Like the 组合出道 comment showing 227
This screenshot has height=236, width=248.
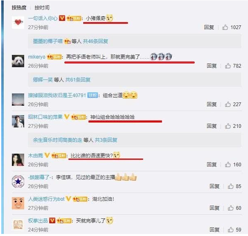[228, 104]
